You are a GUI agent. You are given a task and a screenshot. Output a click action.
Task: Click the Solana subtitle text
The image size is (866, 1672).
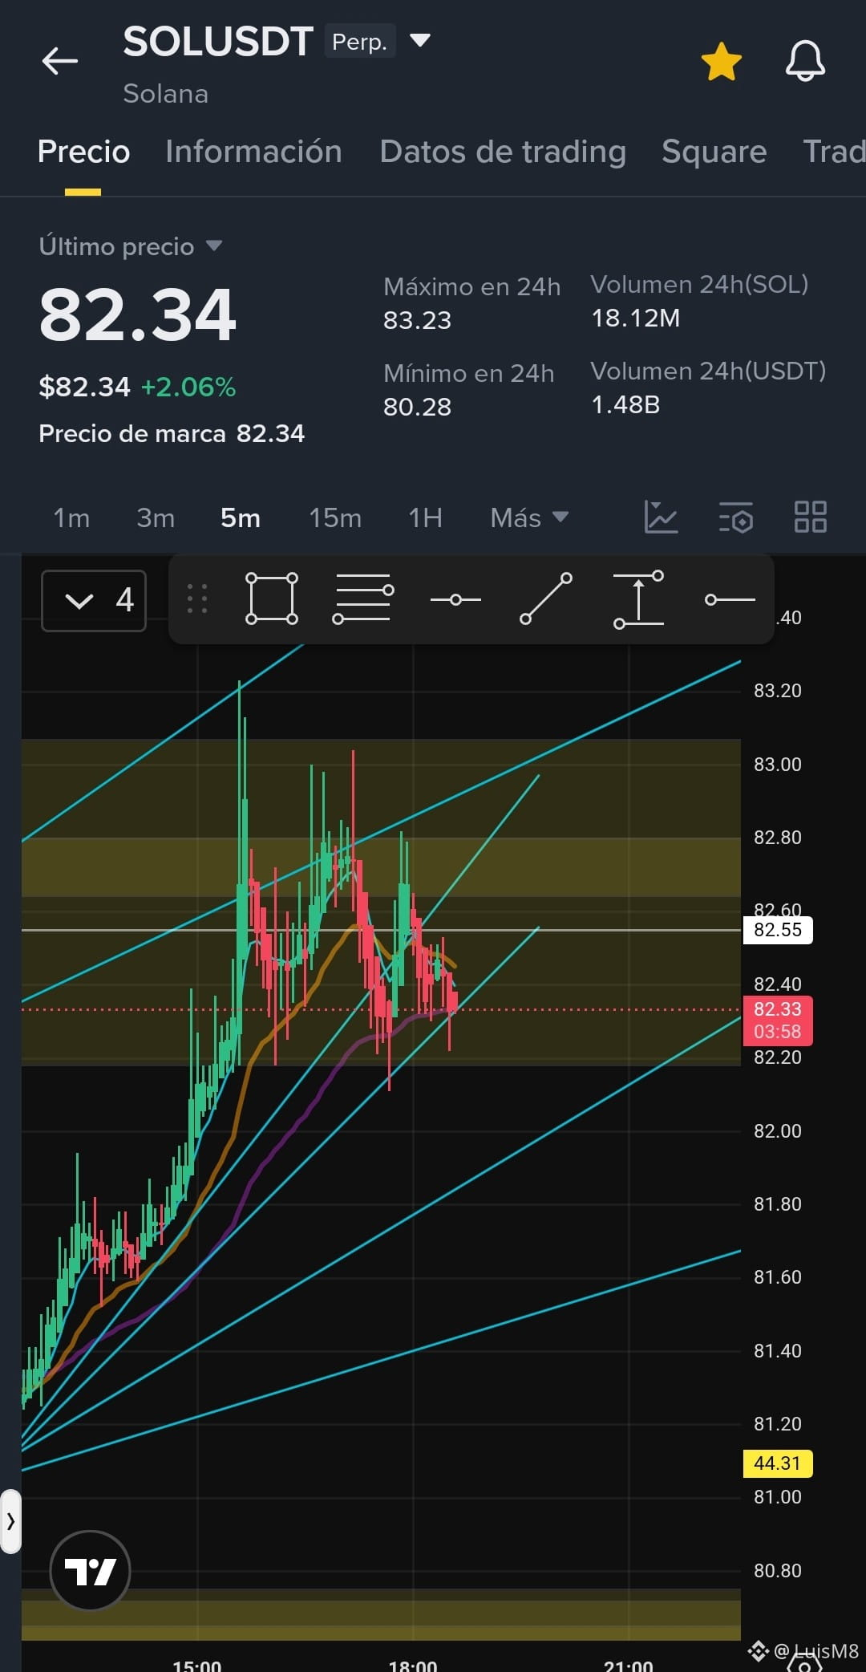(x=165, y=94)
